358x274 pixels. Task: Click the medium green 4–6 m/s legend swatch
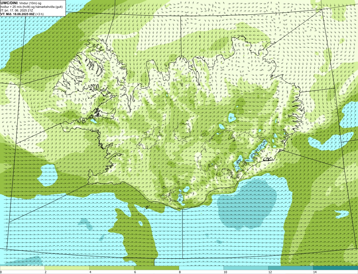click(x=112, y=268)
